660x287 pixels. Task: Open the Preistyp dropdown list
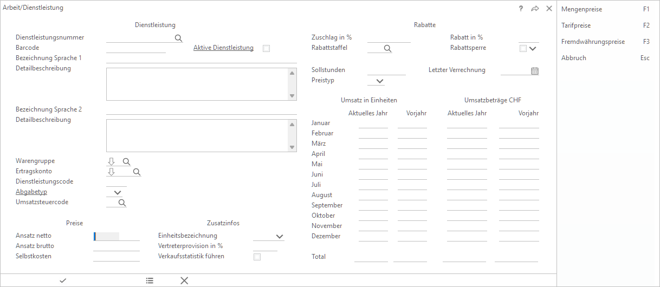379,81
